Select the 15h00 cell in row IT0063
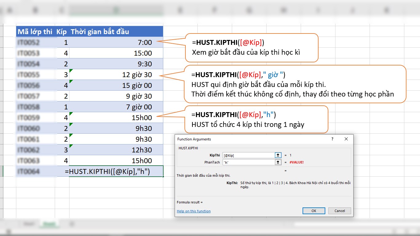 click(116, 161)
